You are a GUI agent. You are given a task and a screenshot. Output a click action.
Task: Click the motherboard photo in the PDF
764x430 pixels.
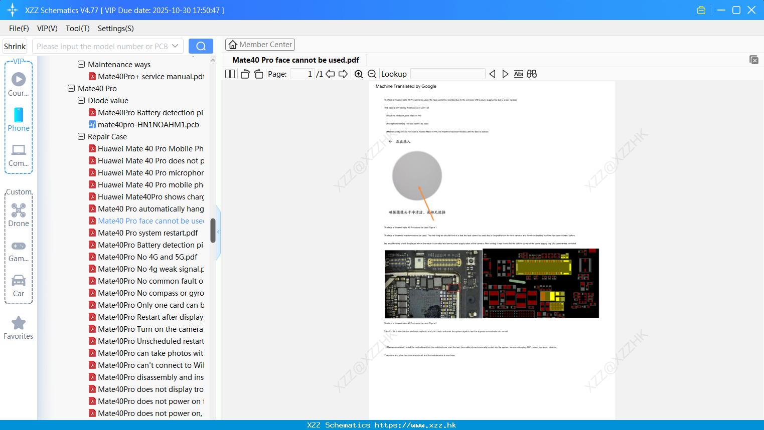(x=433, y=284)
